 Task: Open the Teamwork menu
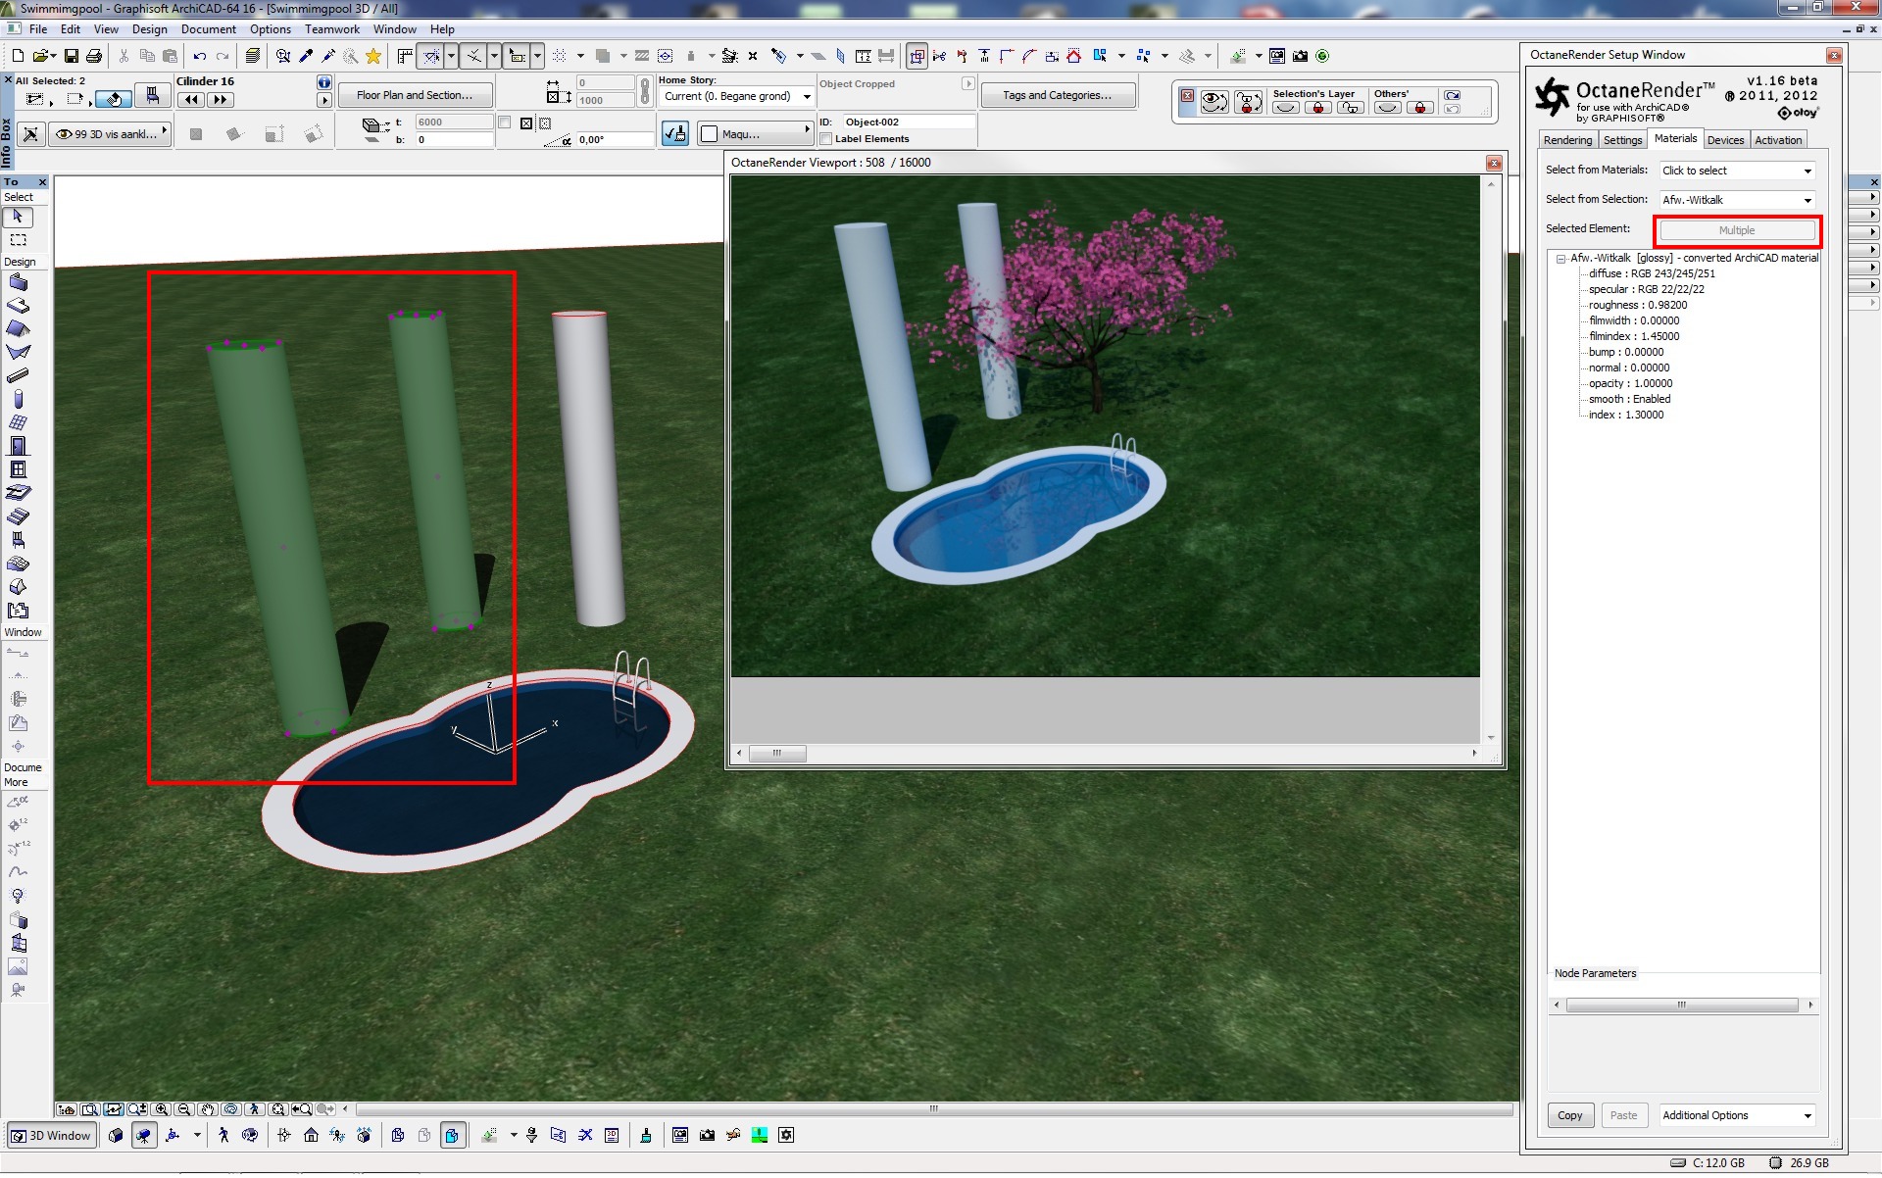[331, 29]
